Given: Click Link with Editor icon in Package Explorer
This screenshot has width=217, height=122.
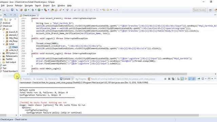Looking at the screenshot, I should [5, 20].
